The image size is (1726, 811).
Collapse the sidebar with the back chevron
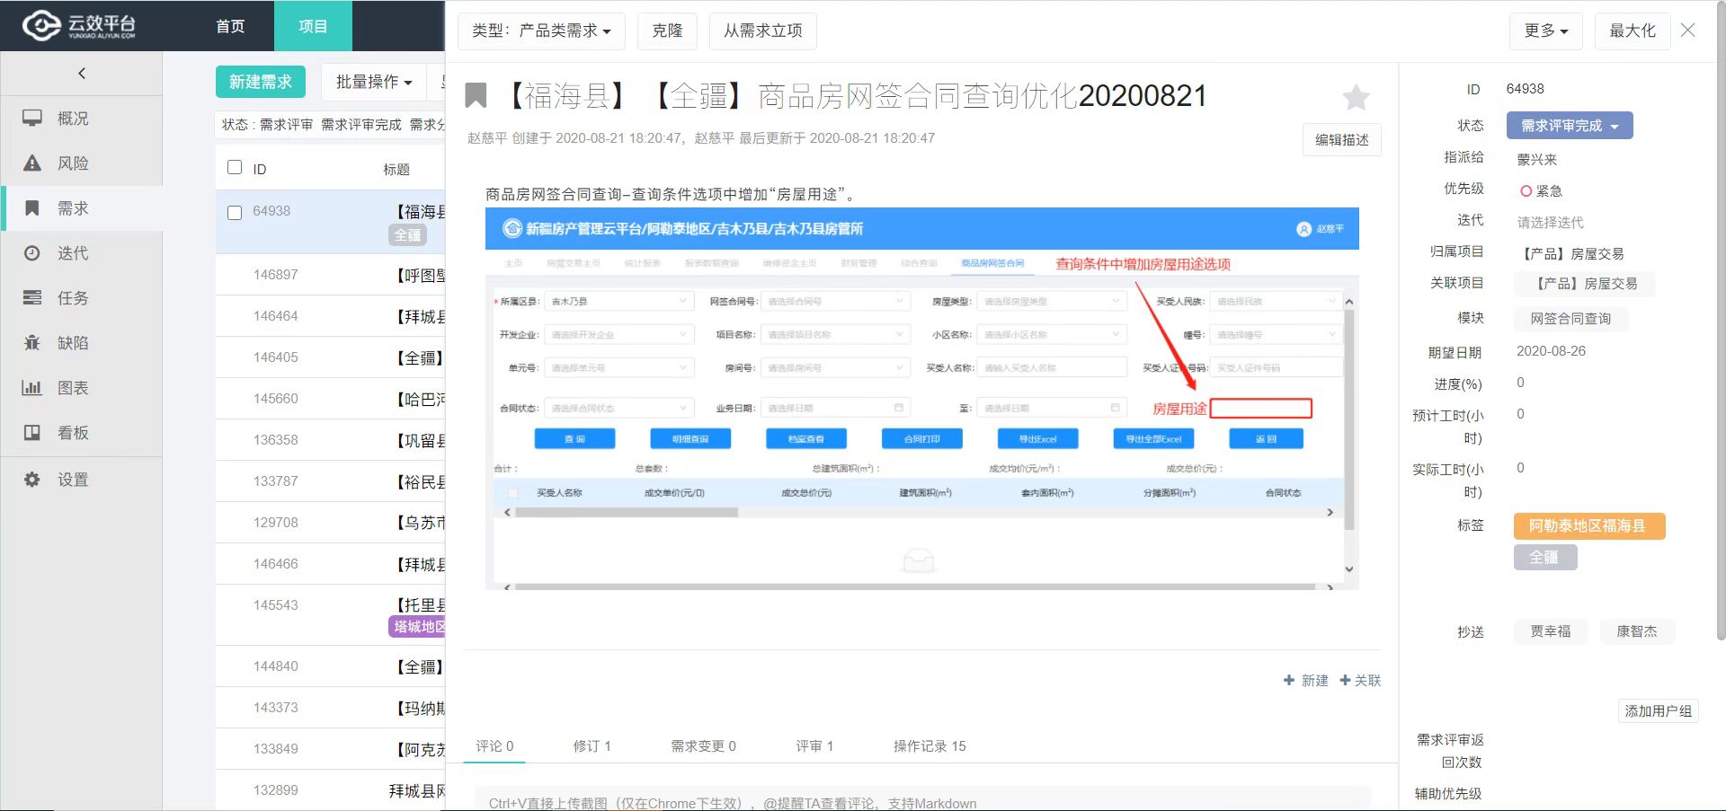tap(82, 74)
